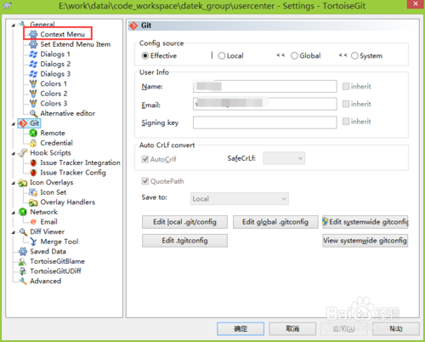Click the Diff Viewer magnifier icon
This screenshot has width=425, height=342.
[23, 232]
